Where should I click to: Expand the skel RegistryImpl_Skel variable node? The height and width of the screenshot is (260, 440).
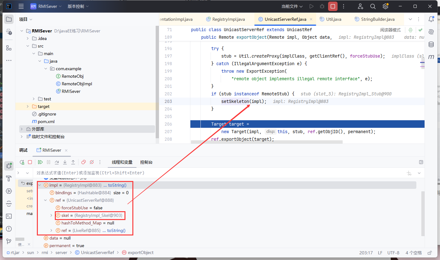(x=51, y=215)
